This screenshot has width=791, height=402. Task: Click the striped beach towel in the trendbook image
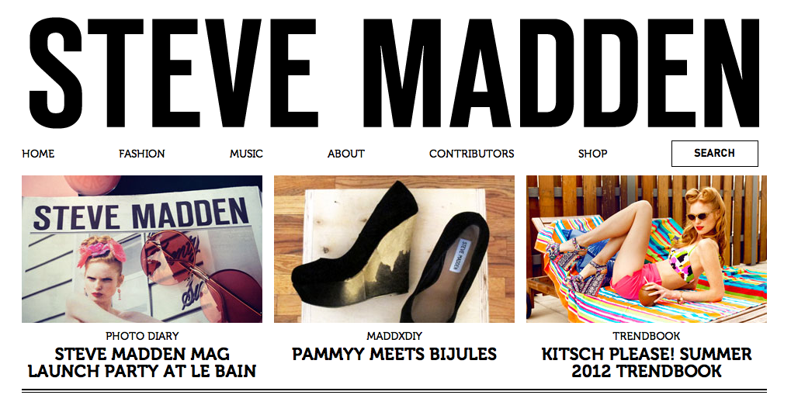coord(656,297)
